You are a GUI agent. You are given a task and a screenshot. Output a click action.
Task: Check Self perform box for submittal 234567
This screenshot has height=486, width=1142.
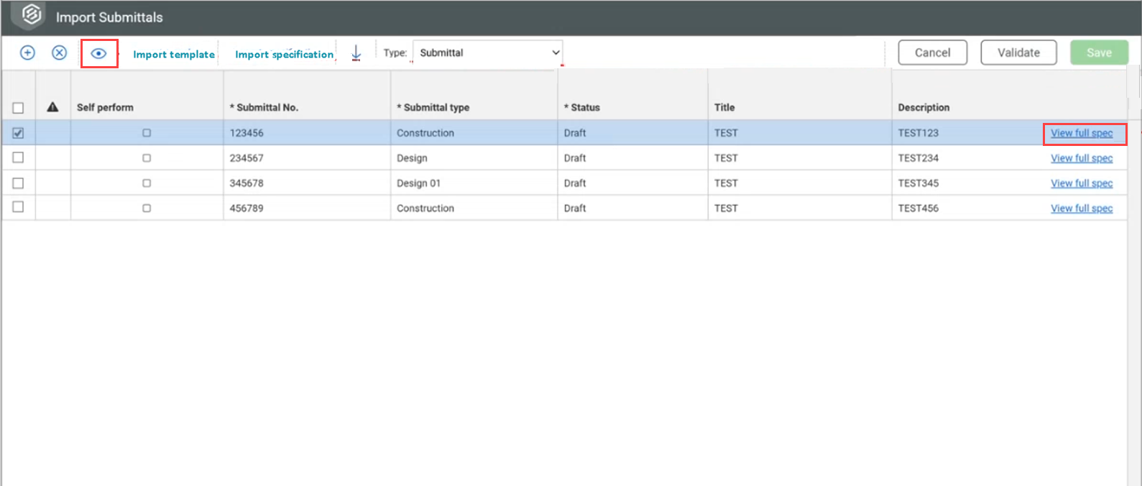[147, 158]
